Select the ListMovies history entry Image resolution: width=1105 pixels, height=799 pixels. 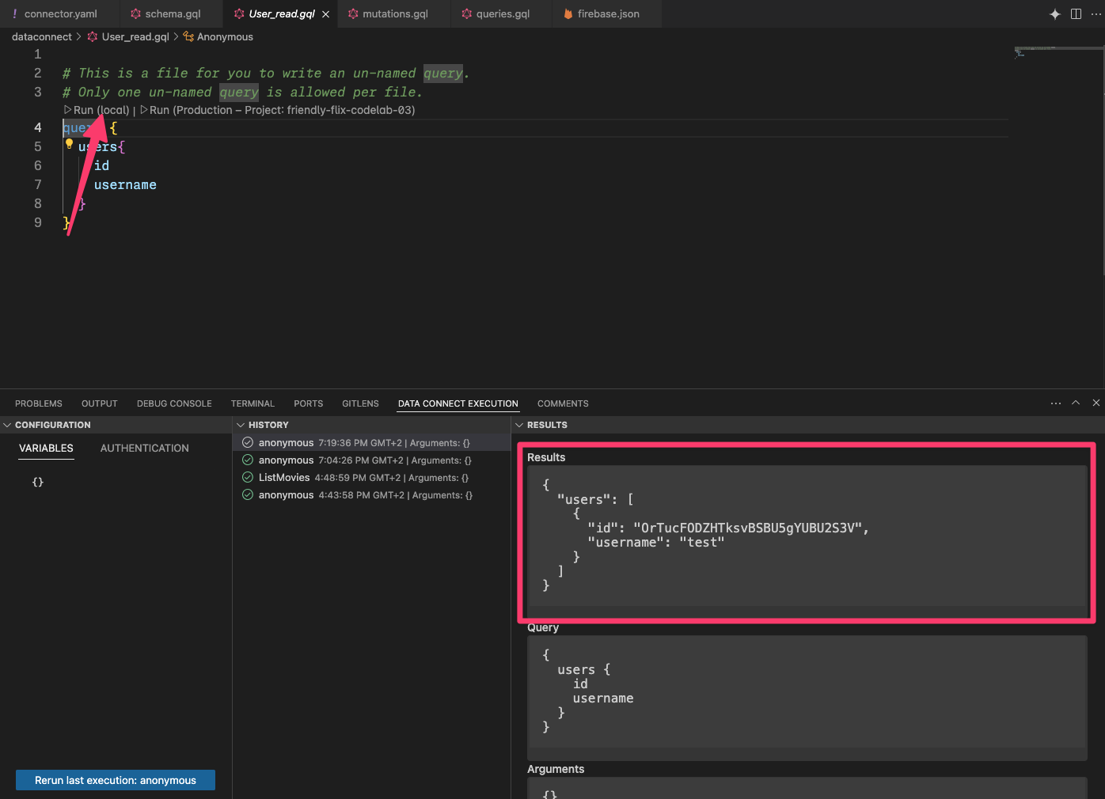(x=283, y=478)
